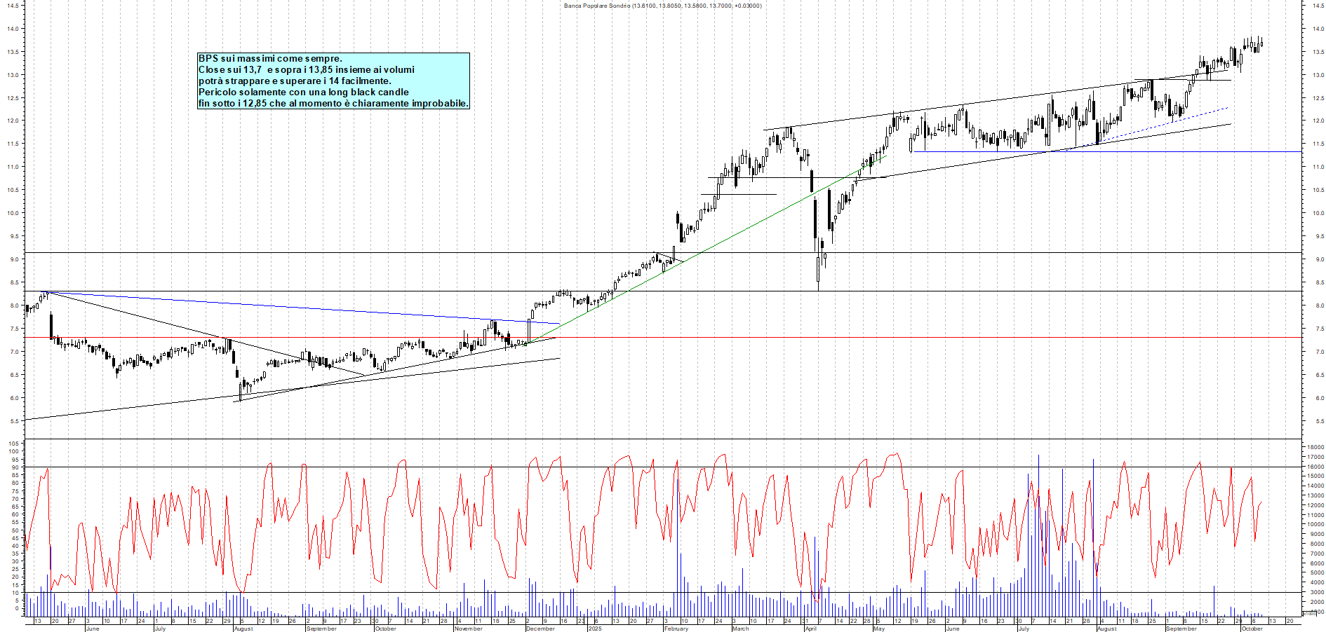This screenshot has width=1326, height=632.
Task: Click the '2025' year label on the time axis
Action: click(595, 628)
